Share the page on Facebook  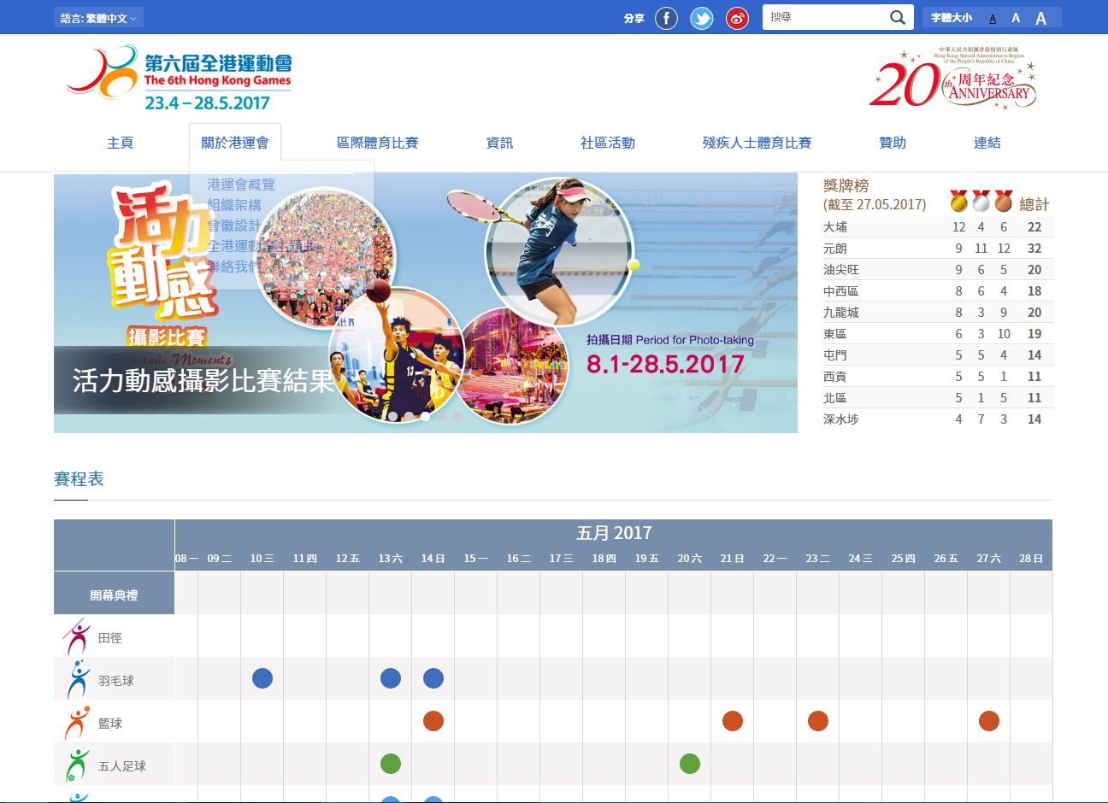click(x=666, y=18)
